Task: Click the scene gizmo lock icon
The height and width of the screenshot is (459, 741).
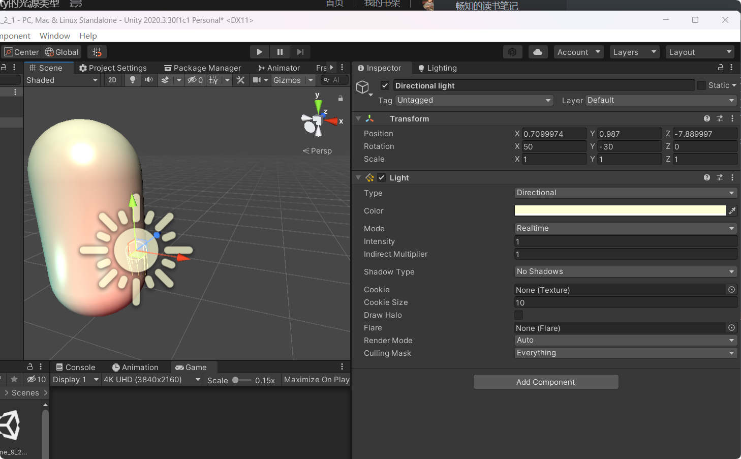Action: [x=341, y=99]
